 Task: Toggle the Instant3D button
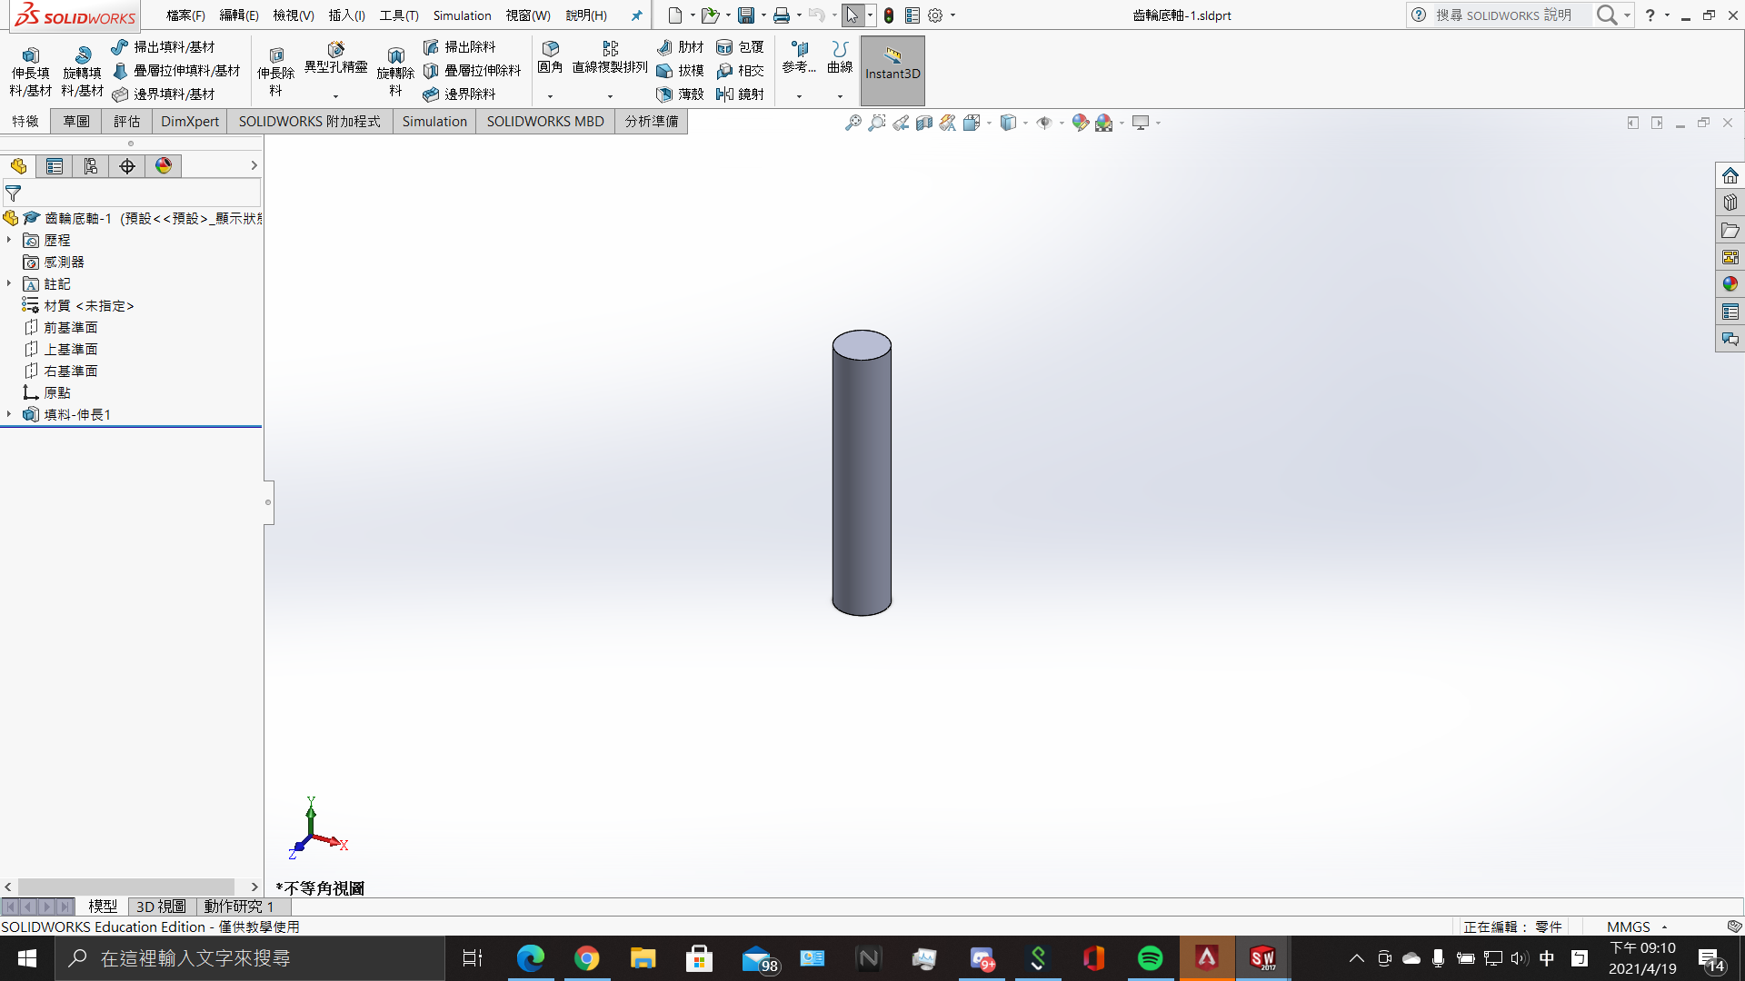tap(892, 71)
